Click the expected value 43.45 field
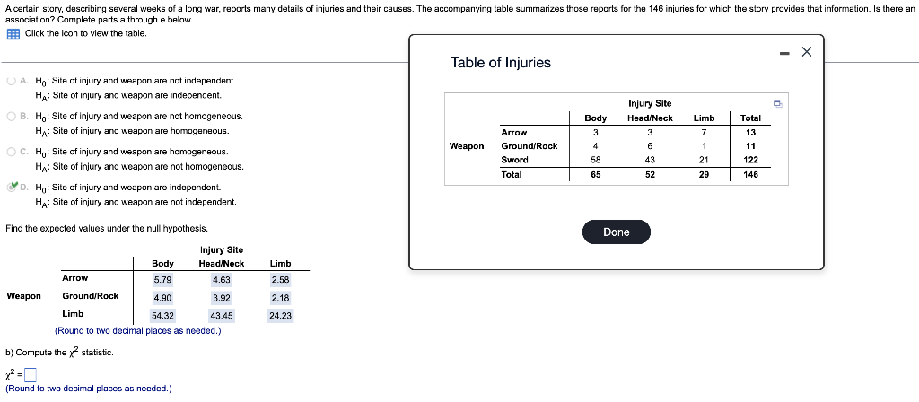The height and width of the screenshot is (402, 919). 222,316
